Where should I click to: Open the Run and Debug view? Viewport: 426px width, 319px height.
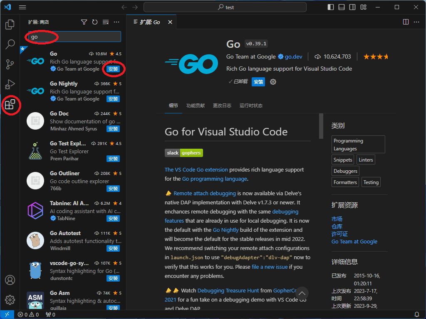point(10,84)
